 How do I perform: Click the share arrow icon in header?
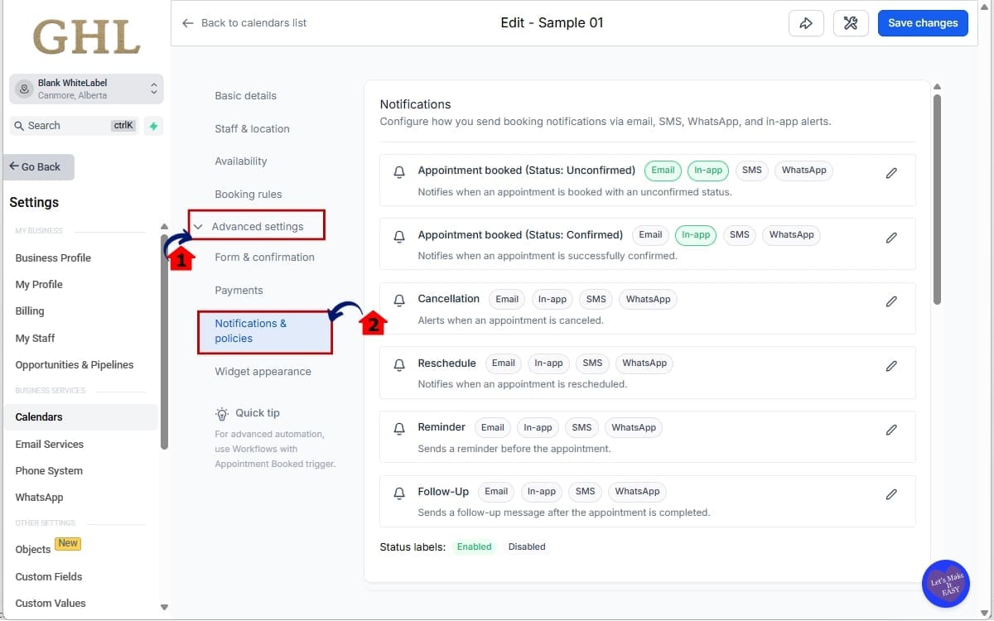point(806,23)
